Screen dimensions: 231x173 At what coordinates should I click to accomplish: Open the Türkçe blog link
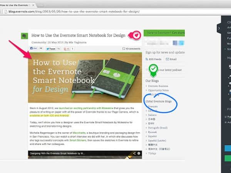(152, 153)
